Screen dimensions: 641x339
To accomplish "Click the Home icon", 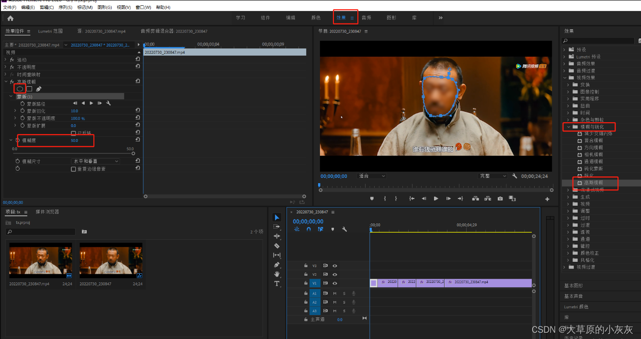I will (11, 18).
